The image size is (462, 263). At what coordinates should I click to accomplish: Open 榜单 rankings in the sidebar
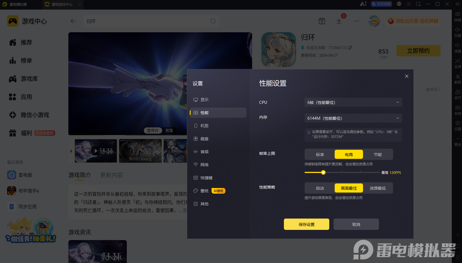coord(20,61)
